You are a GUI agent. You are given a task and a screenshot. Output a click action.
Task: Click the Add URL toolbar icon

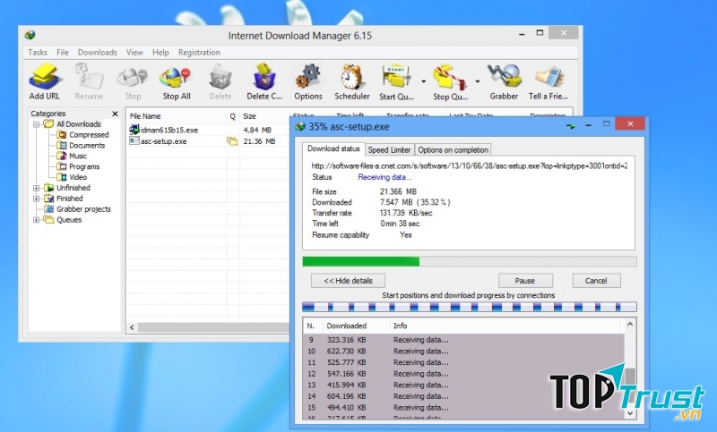click(44, 77)
